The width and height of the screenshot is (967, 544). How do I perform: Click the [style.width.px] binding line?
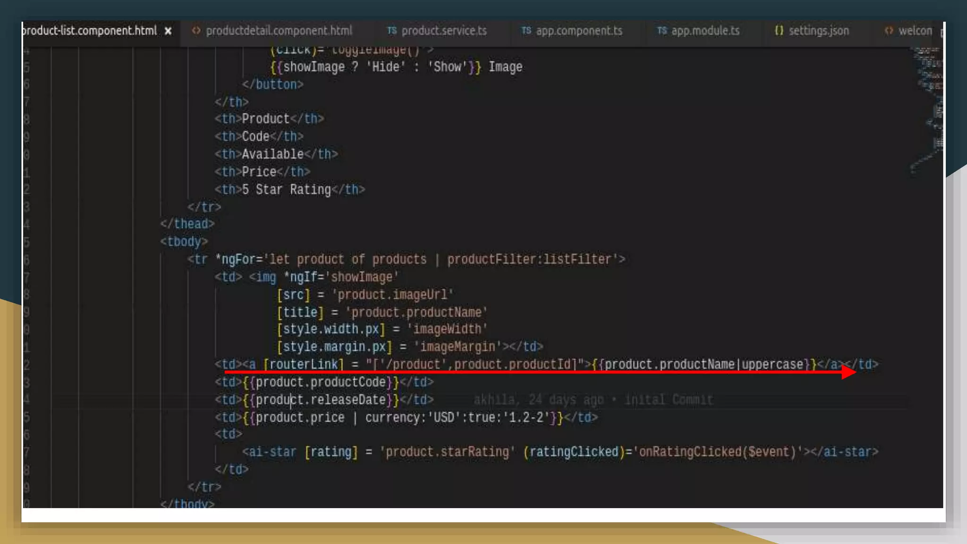382,329
